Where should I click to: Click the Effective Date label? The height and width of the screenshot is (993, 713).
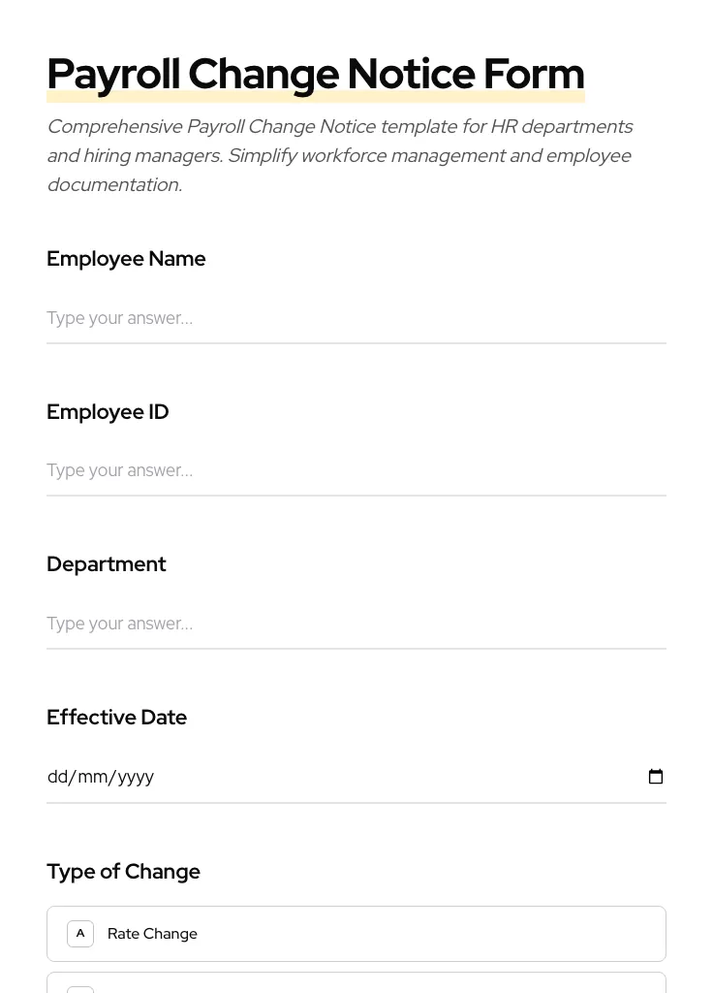coord(116,717)
